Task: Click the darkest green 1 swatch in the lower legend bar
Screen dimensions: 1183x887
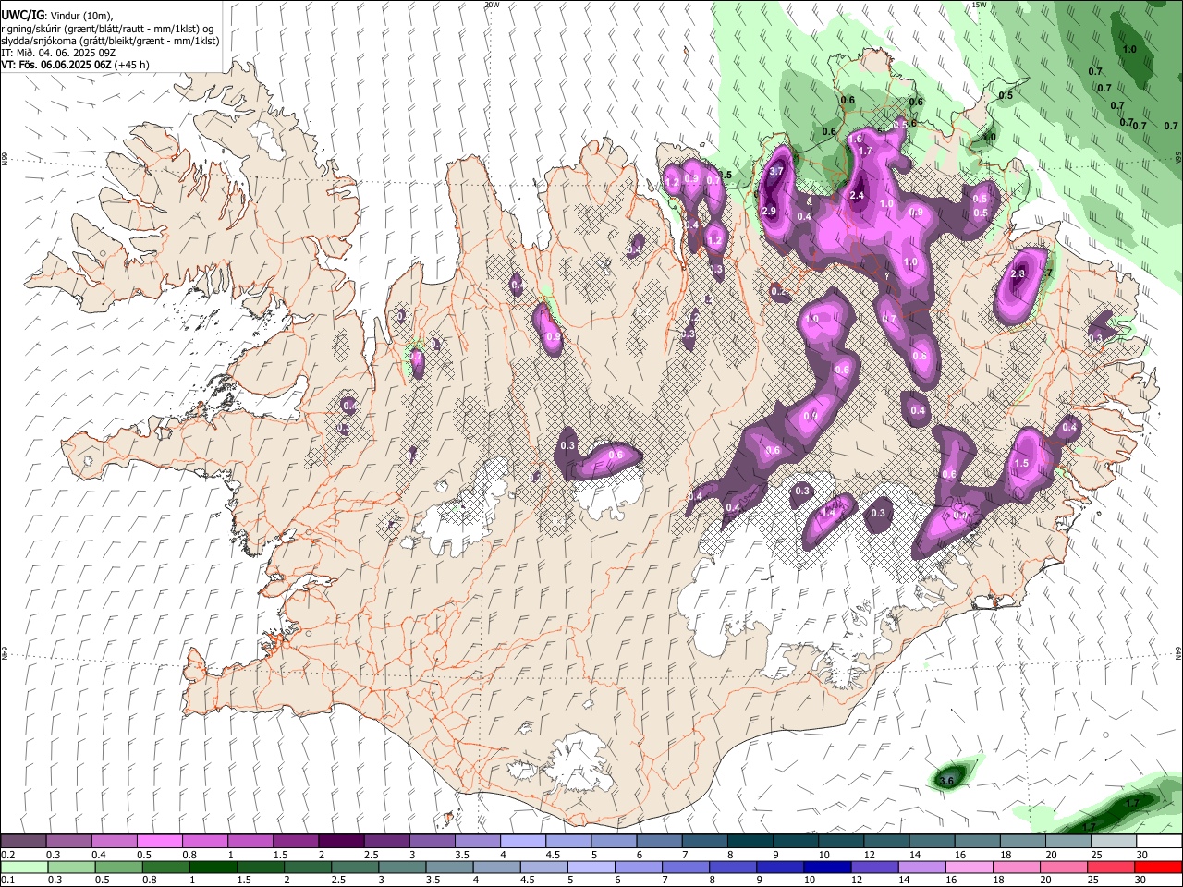Action: click(x=213, y=867)
